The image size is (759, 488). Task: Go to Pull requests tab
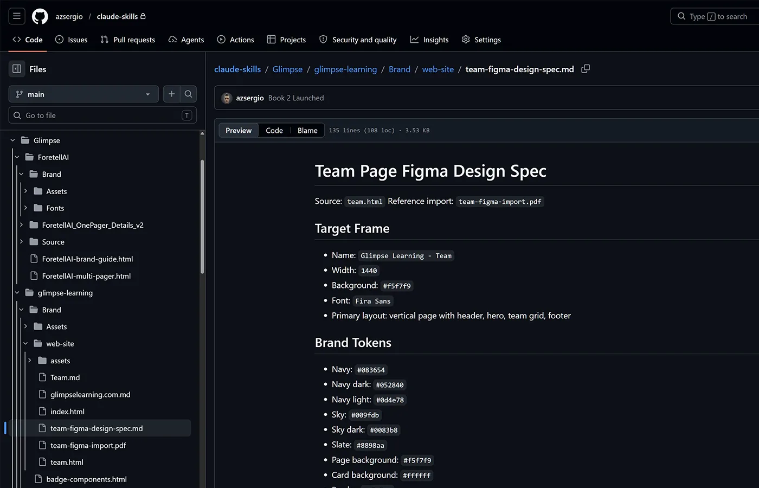pyautogui.click(x=128, y=40)
